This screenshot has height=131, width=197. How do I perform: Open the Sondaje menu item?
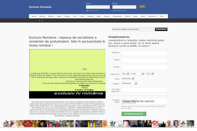point(90,16)
